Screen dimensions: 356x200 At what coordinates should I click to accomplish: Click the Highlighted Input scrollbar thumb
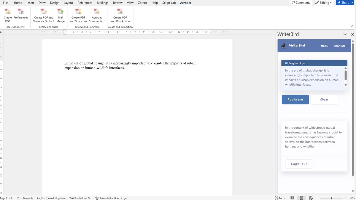[346, 75]
